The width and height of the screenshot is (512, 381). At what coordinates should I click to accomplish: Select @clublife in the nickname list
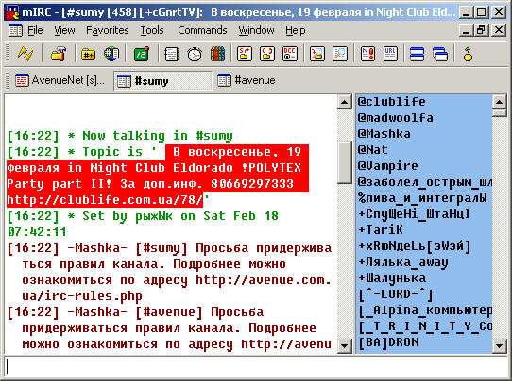pos(391,101)
